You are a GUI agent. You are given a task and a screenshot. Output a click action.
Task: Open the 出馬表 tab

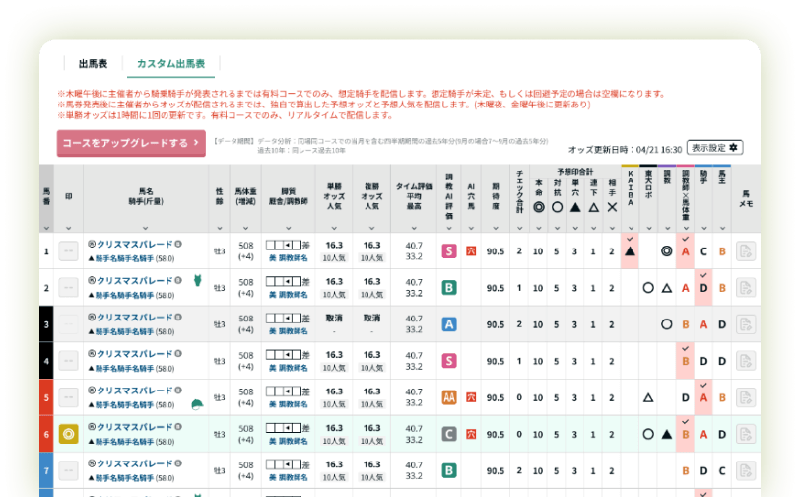pos(92,63)
